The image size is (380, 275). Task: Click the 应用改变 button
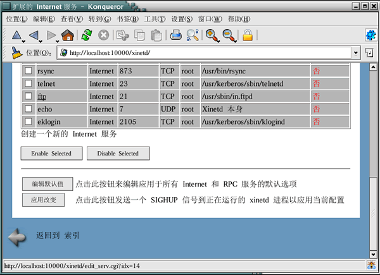[43, 200]
